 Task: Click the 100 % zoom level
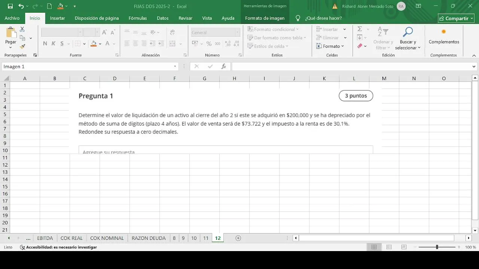[x=470, y=247]
